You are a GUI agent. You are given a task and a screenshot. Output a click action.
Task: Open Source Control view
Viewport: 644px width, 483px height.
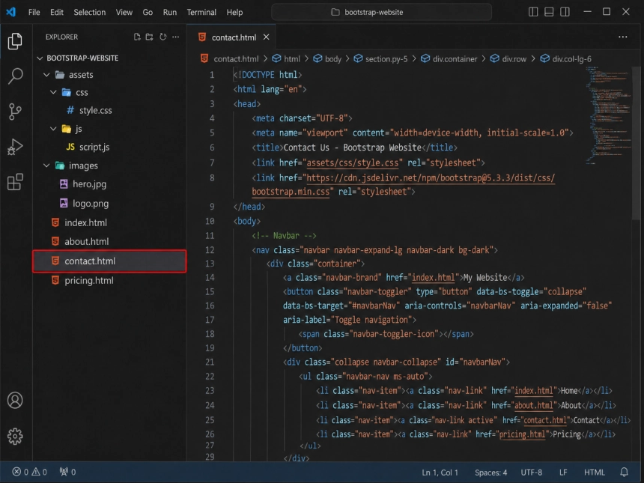15,112
